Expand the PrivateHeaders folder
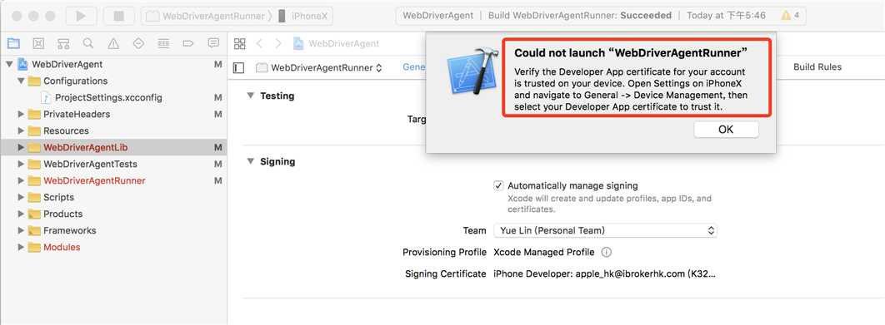 point(21,115)
